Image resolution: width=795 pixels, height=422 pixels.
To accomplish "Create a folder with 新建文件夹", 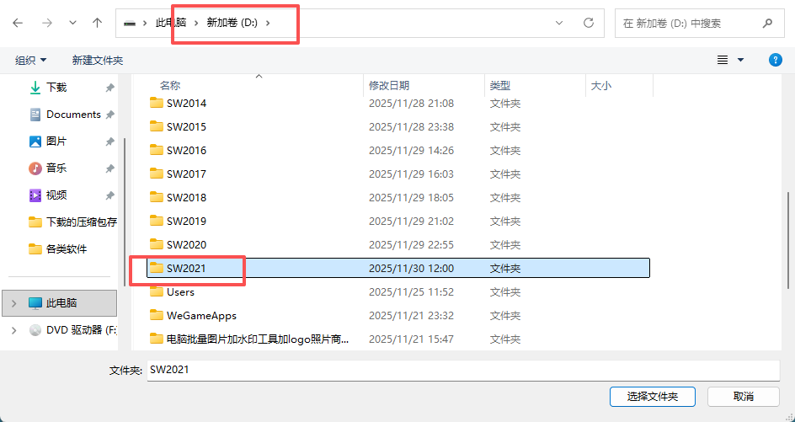I will click(98, 61).
